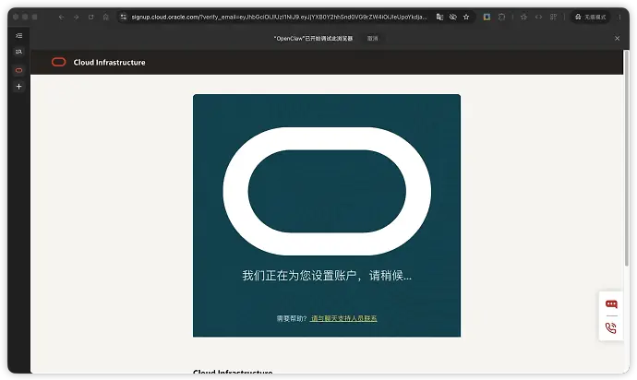Toggle the sidebar tab list icon
Image resolution: width=637 pixels, height=380 pixels.
pos(18,36)
